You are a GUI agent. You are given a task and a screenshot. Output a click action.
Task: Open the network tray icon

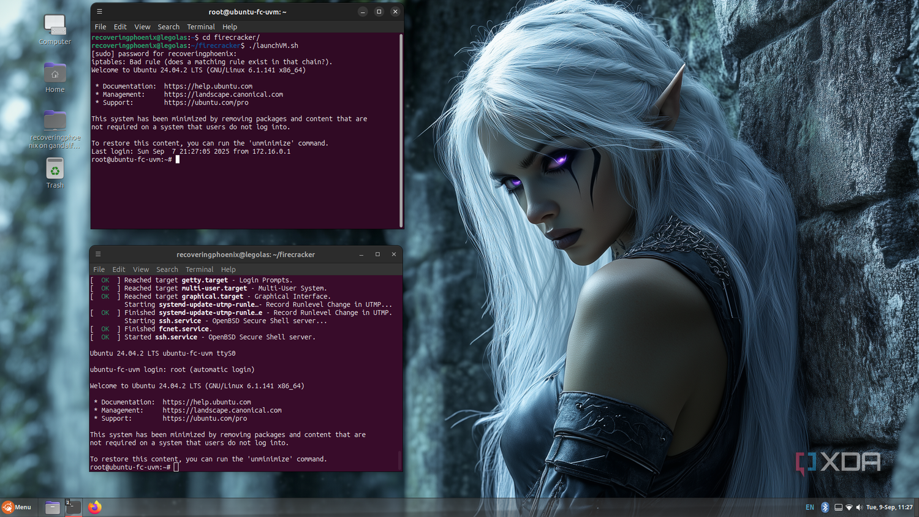point(849,507)
